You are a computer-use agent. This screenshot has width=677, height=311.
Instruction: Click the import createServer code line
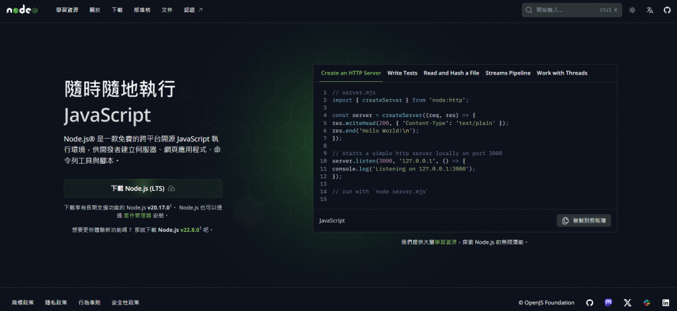click(x=400, y=100)
